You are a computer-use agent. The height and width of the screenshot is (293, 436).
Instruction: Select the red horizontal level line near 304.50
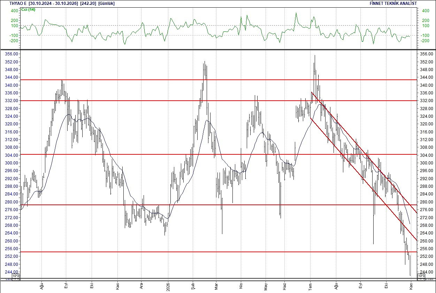point(219,154)
